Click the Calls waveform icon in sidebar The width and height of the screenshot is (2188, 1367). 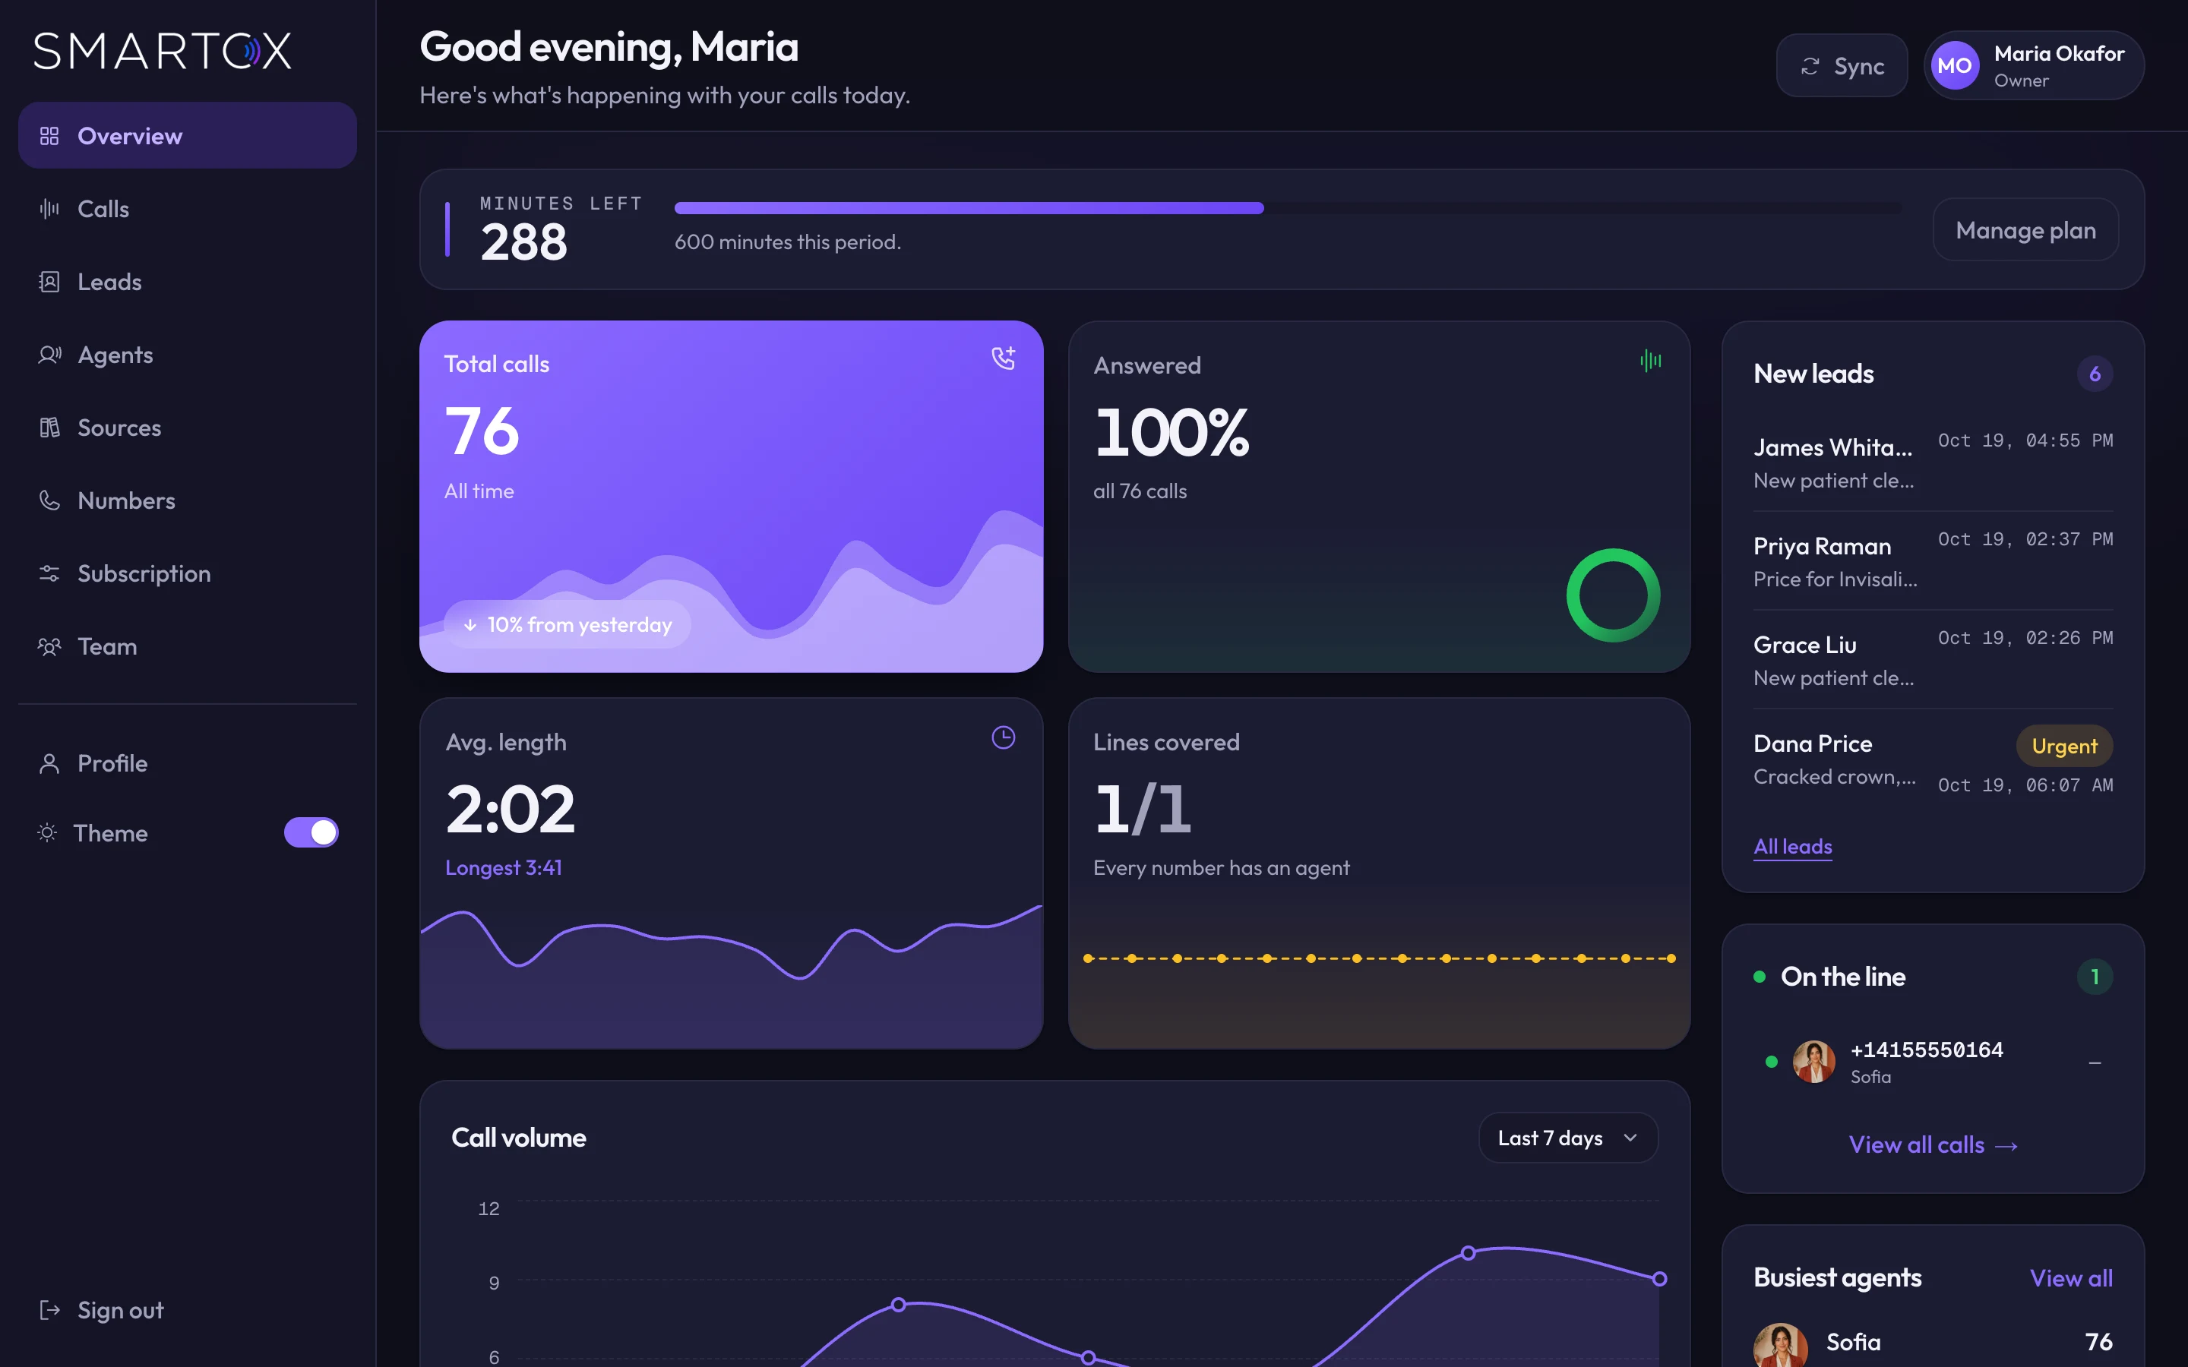[49, 209]
